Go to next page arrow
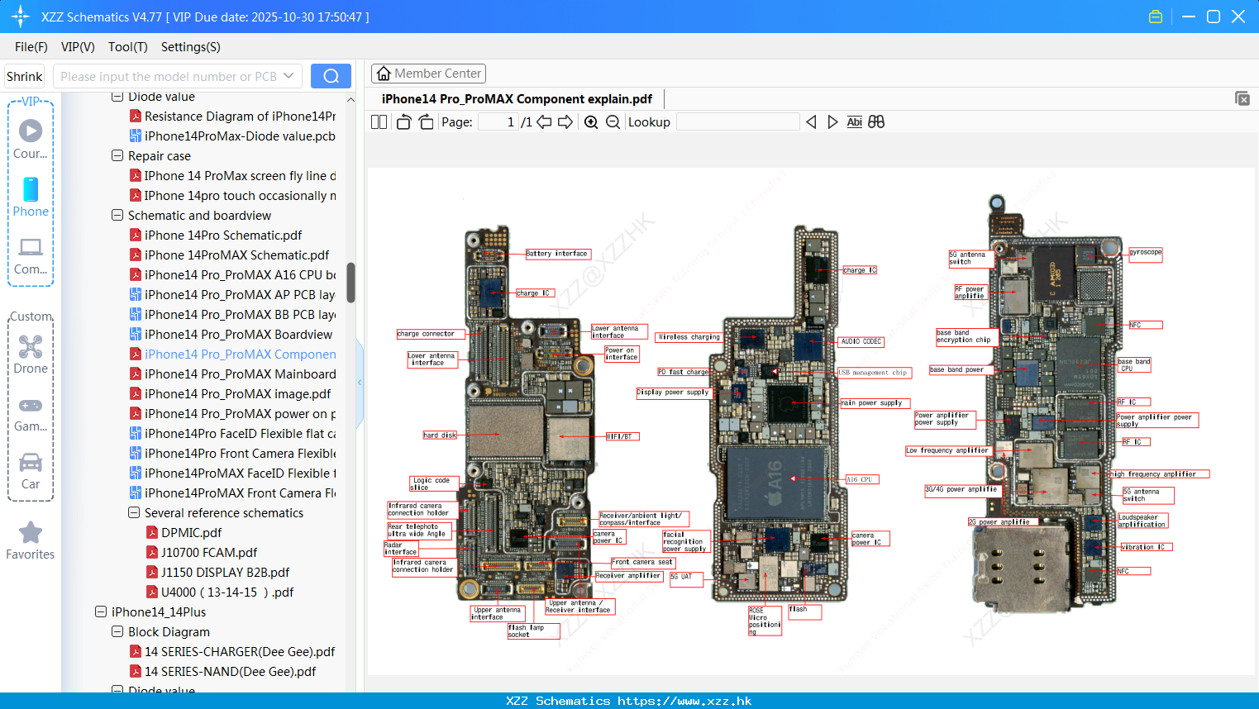Screen dimensions: 1259x709 point(565,122)
